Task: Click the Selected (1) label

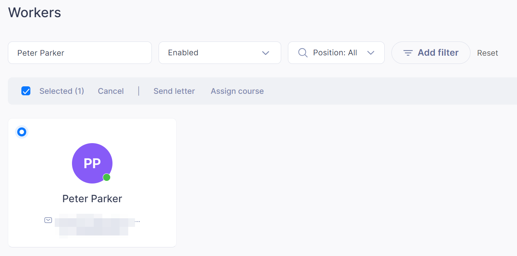Action: pyautogui.click(x=62, y=91)
